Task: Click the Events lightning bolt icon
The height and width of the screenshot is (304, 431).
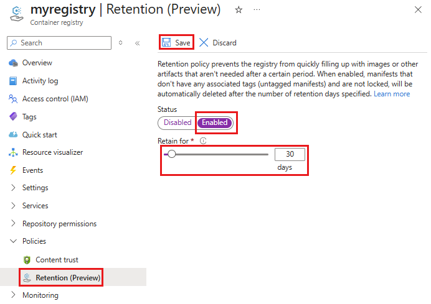Action: (13, 170)
